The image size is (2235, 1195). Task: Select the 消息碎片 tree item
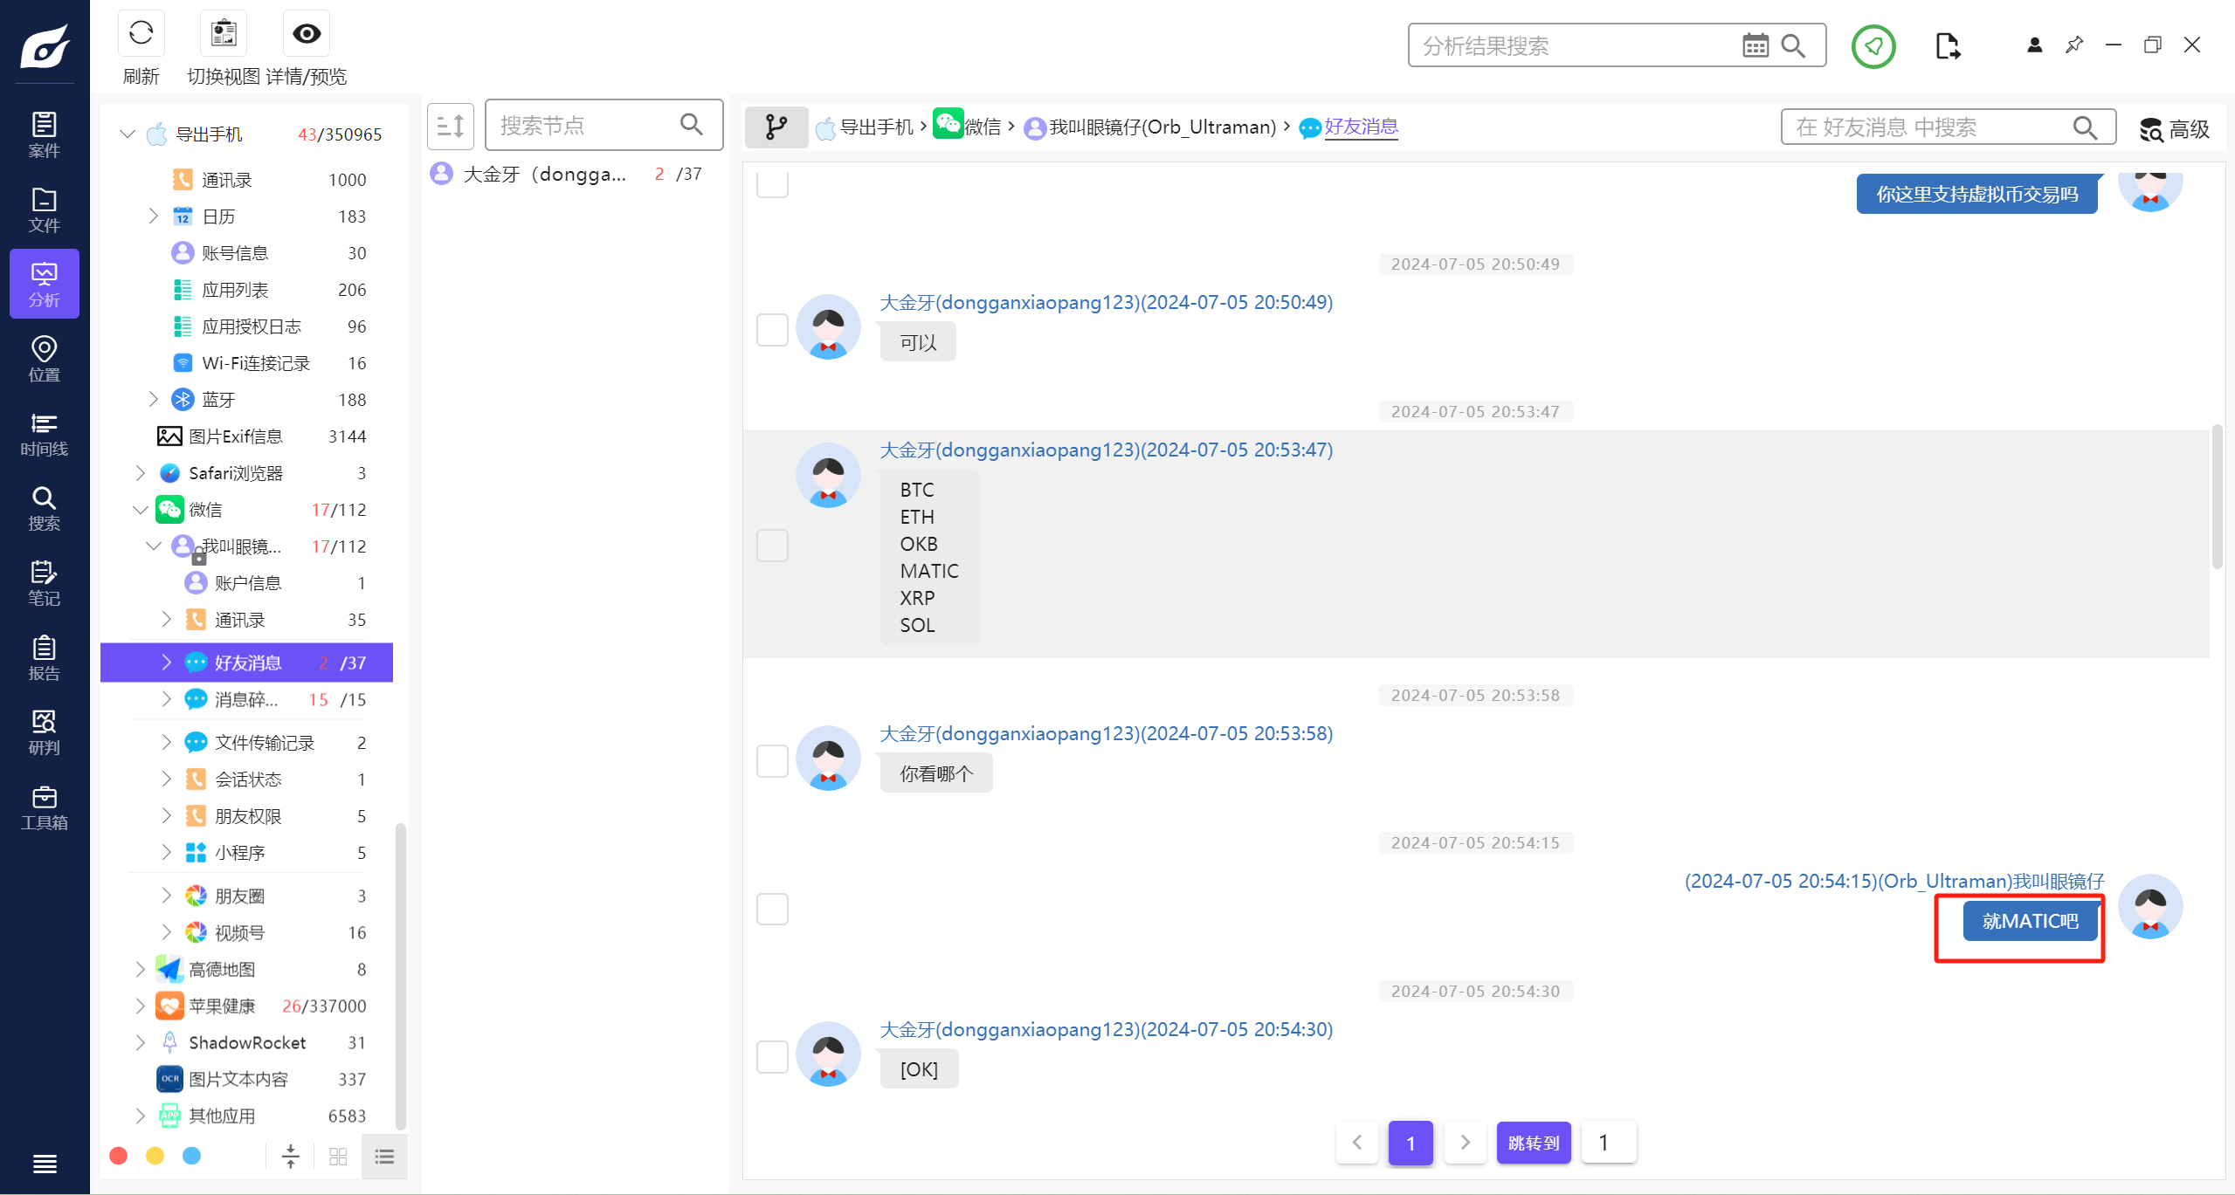point(246,700)
